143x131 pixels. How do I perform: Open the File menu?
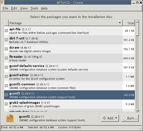(6, 8)
